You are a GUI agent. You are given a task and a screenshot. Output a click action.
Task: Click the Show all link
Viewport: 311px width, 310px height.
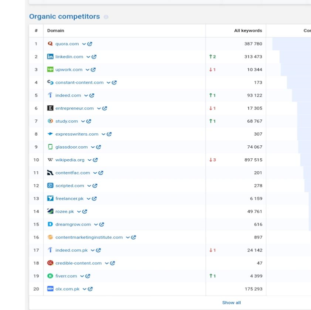coord(231,303)
